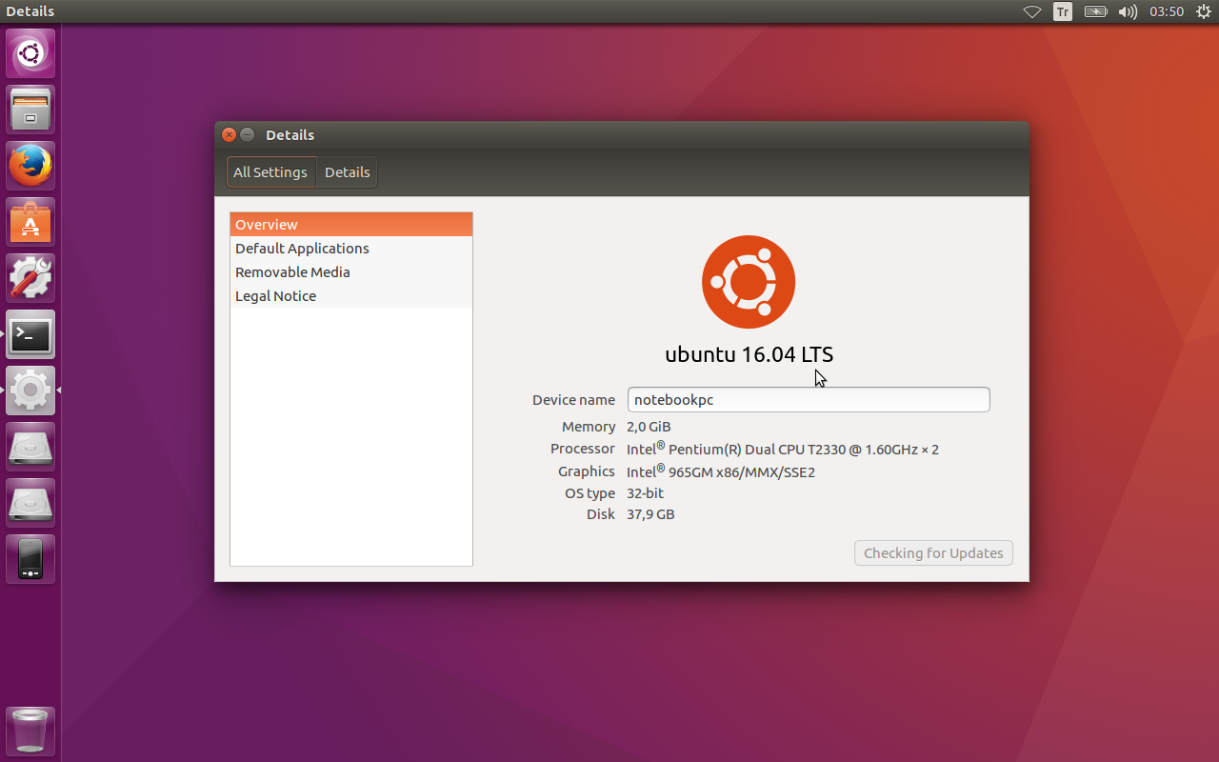1219x762 pixels.
Task: Click the 'OS type' label
Action: pyautogui.click(x=590, y=493)
